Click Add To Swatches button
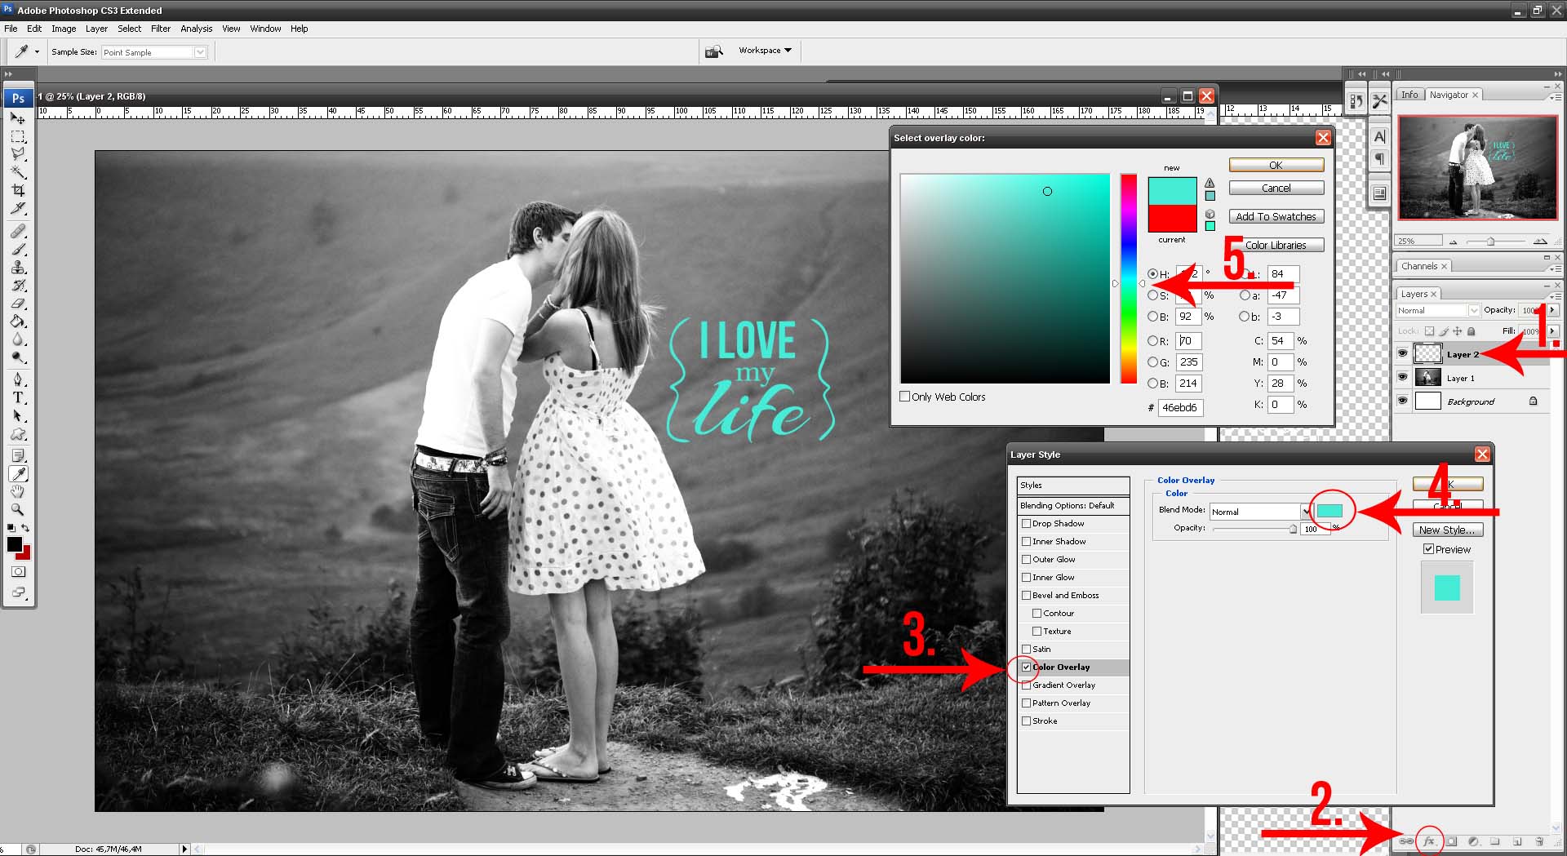The width and height of the screenshot is (1567, 856). (x=1276, y=216)
